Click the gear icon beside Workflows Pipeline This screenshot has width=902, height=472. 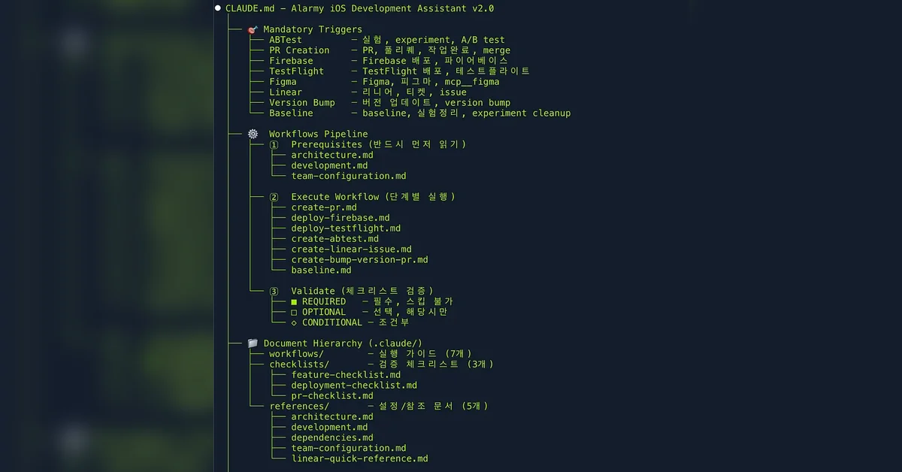point(253,134)
